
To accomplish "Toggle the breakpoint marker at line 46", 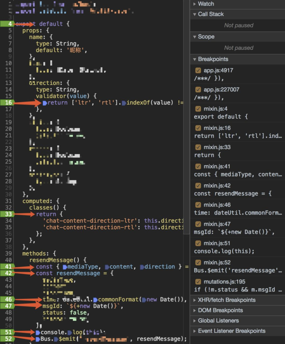I will (7, 299).
